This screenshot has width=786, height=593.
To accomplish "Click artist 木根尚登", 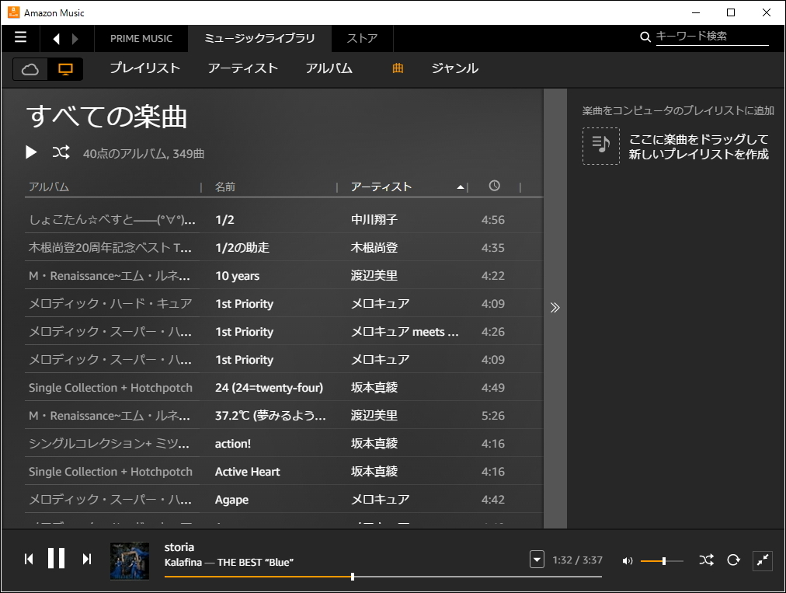I will [x=374, y=247].
